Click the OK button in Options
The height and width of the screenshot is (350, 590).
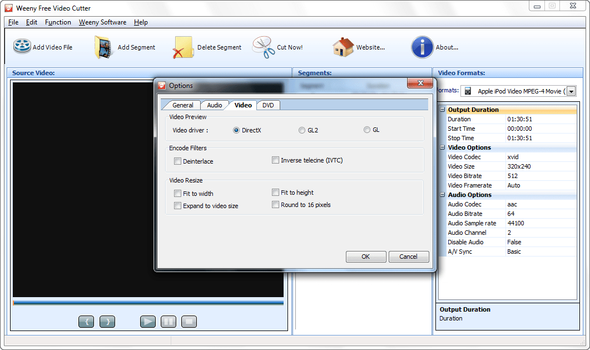click(366, 257)
